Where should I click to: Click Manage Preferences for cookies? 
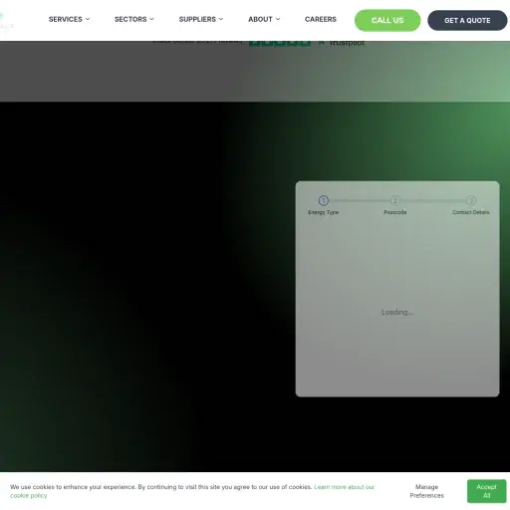426,491
